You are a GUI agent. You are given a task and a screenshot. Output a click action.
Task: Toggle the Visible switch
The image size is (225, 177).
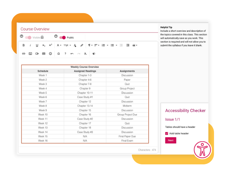click(28, 37)
